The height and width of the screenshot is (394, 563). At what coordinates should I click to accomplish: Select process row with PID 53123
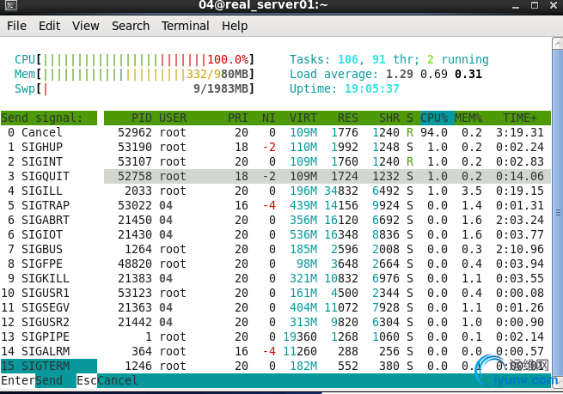(327, 294)
